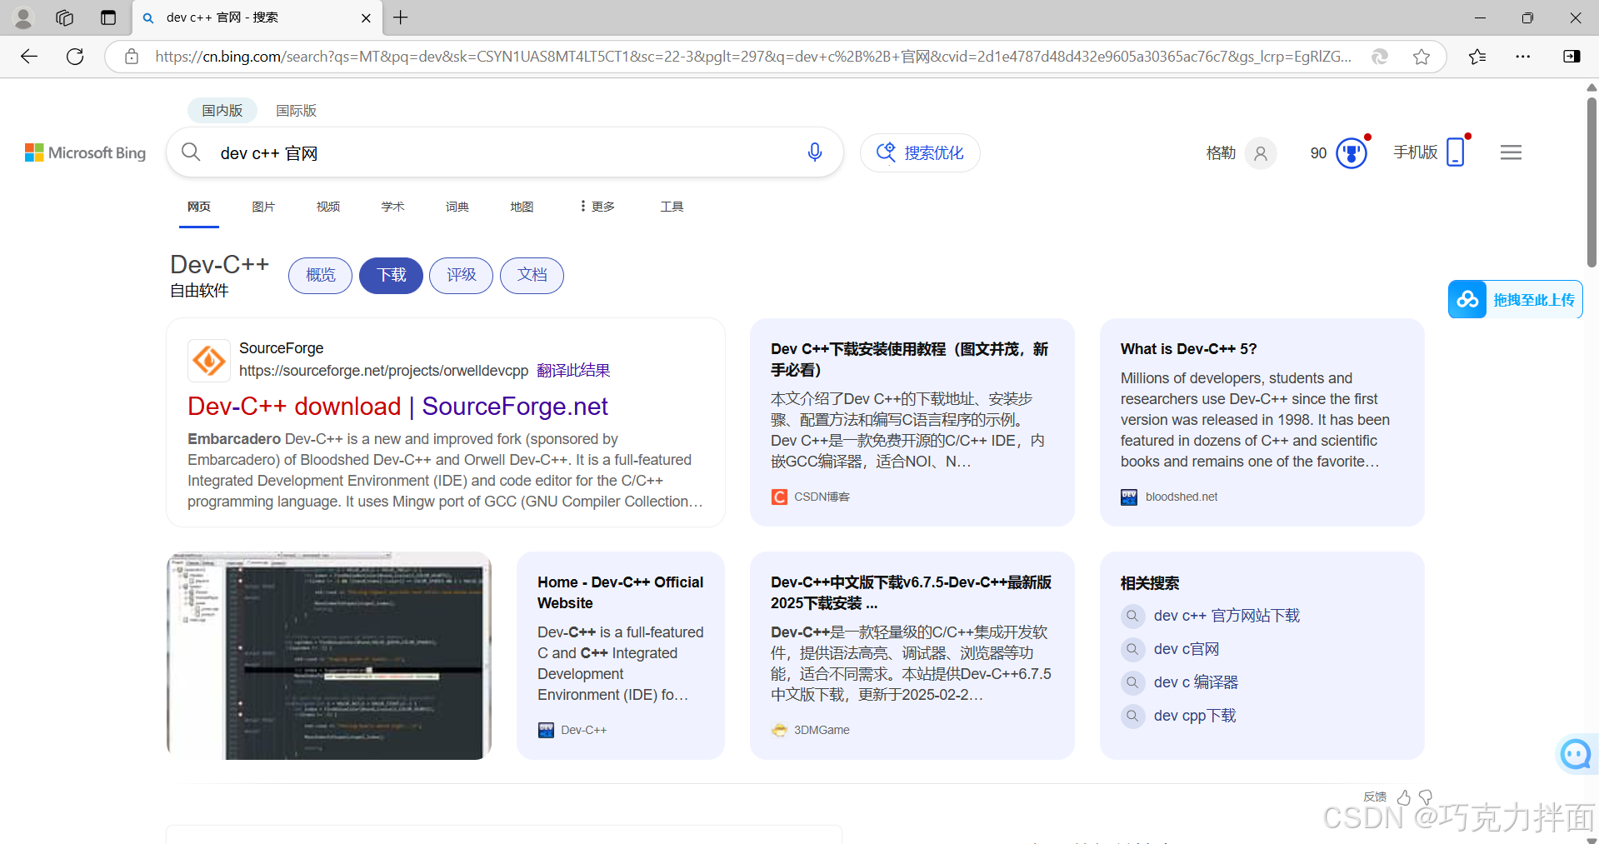
Task: Select the 文档 pill
Action: click(532, 276)
